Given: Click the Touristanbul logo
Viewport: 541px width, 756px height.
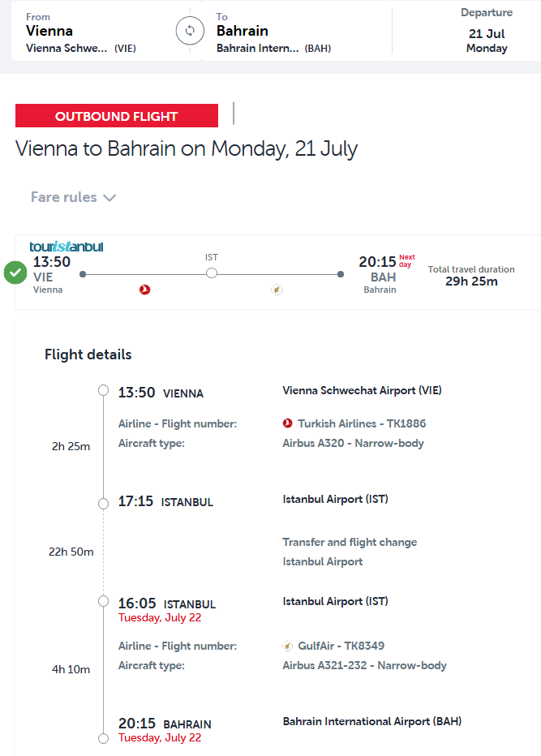Looking at the screenshot, I should [67, 247].
